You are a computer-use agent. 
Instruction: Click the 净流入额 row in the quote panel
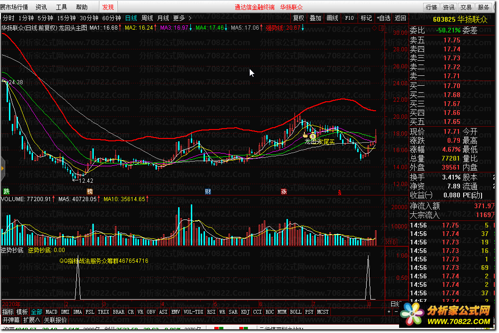pyautogui.click(x=452, y=206)
